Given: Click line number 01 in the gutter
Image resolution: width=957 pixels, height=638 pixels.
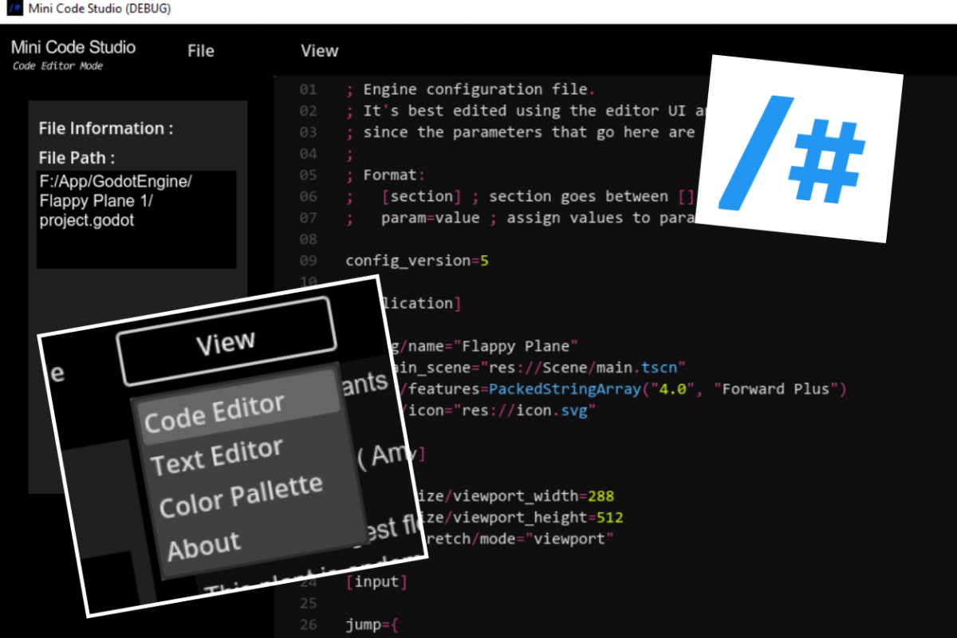Looking at the screenshot, I should tap(308, 89).
